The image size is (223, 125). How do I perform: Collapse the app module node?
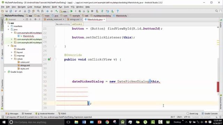[5, 23]
